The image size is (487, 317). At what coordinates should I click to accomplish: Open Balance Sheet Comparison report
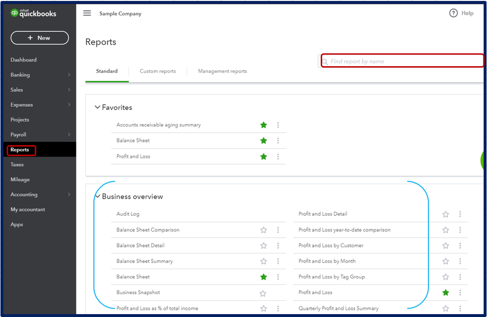[x=148, y=230]
